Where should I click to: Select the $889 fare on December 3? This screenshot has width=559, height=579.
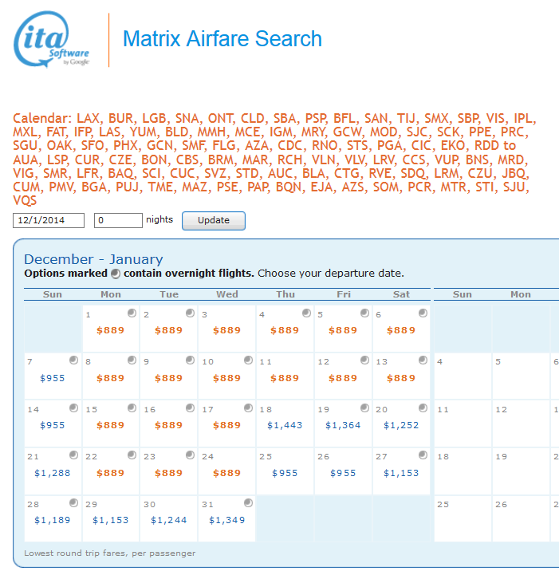point(226,330)
